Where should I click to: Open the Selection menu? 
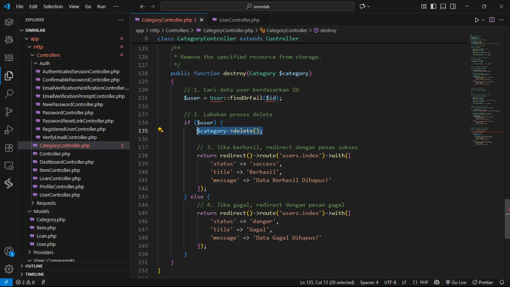pos(53,6)
